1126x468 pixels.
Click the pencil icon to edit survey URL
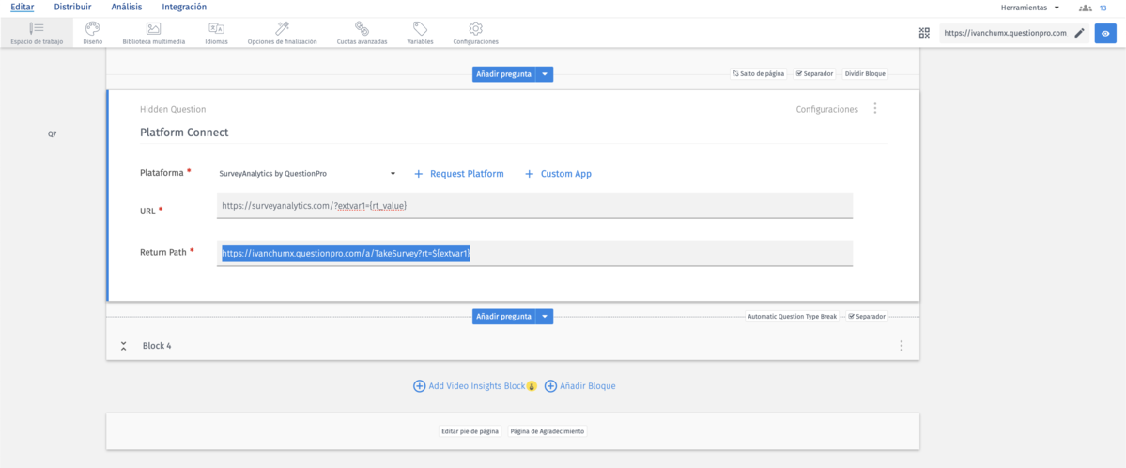1080,33
